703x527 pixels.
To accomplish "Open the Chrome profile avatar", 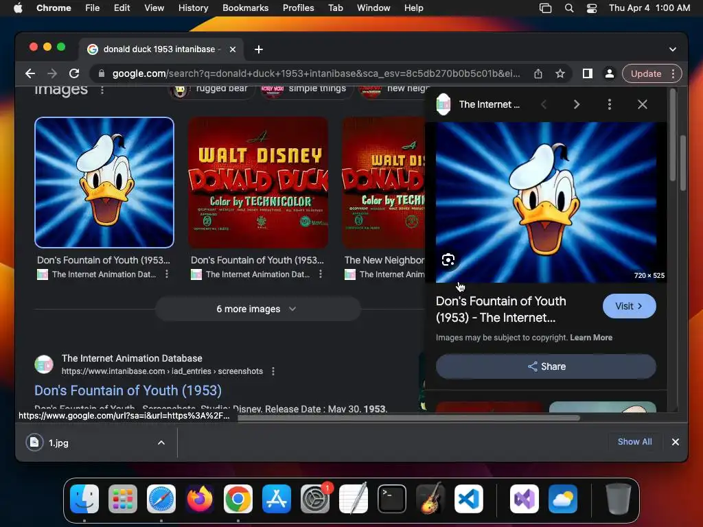I will (610, 73).
